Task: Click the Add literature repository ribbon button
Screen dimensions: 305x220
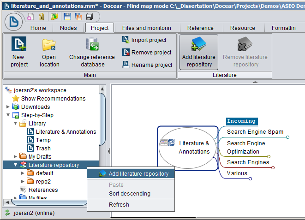Action: pyautogui.click(x=199, y=52)
